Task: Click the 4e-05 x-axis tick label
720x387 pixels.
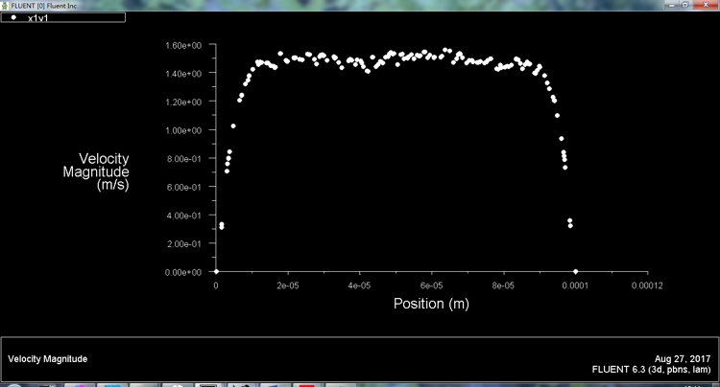Action: tap(359, 285)
